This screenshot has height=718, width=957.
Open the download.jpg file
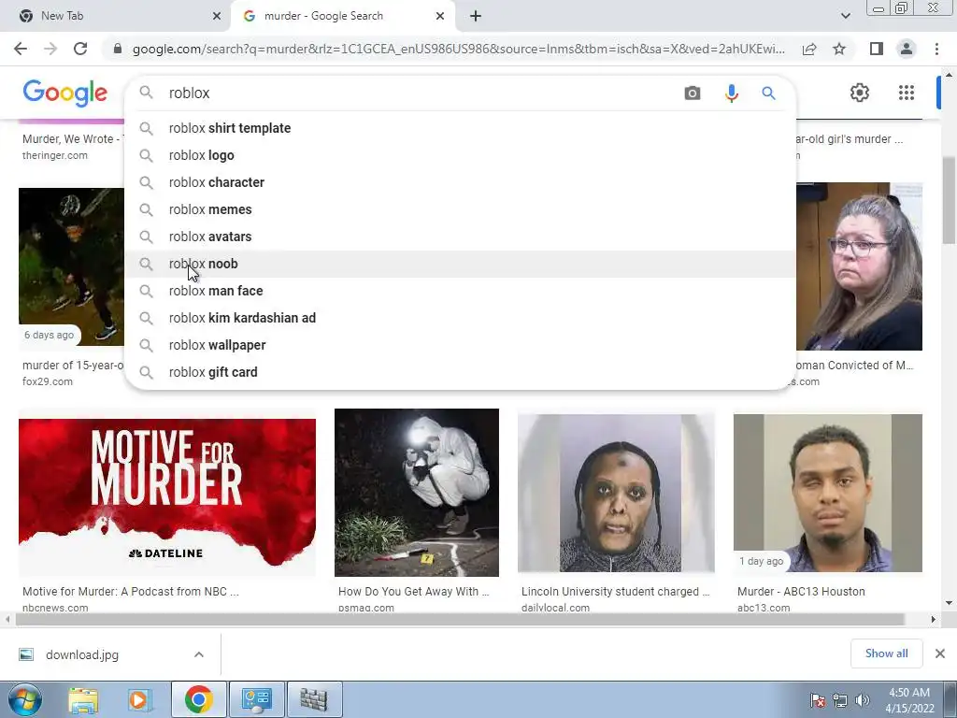click(82, 654)
